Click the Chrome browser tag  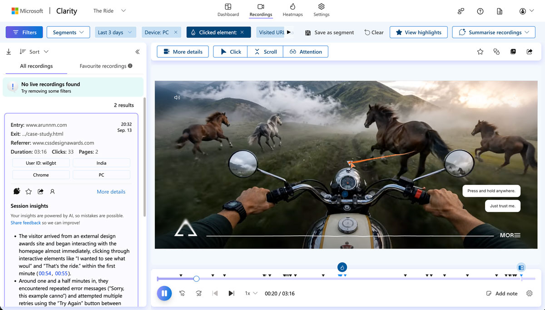pos(41,175)
